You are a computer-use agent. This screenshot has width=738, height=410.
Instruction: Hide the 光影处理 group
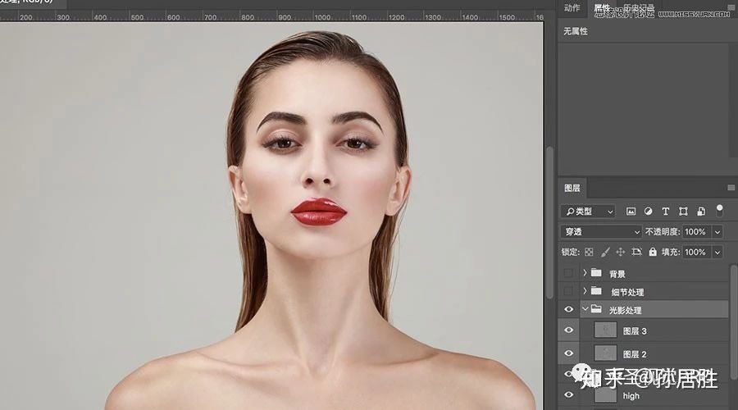pyautogui.click(x=568, y=310)
